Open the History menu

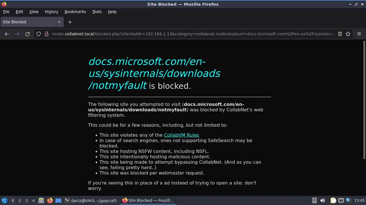tap(51, 12)
